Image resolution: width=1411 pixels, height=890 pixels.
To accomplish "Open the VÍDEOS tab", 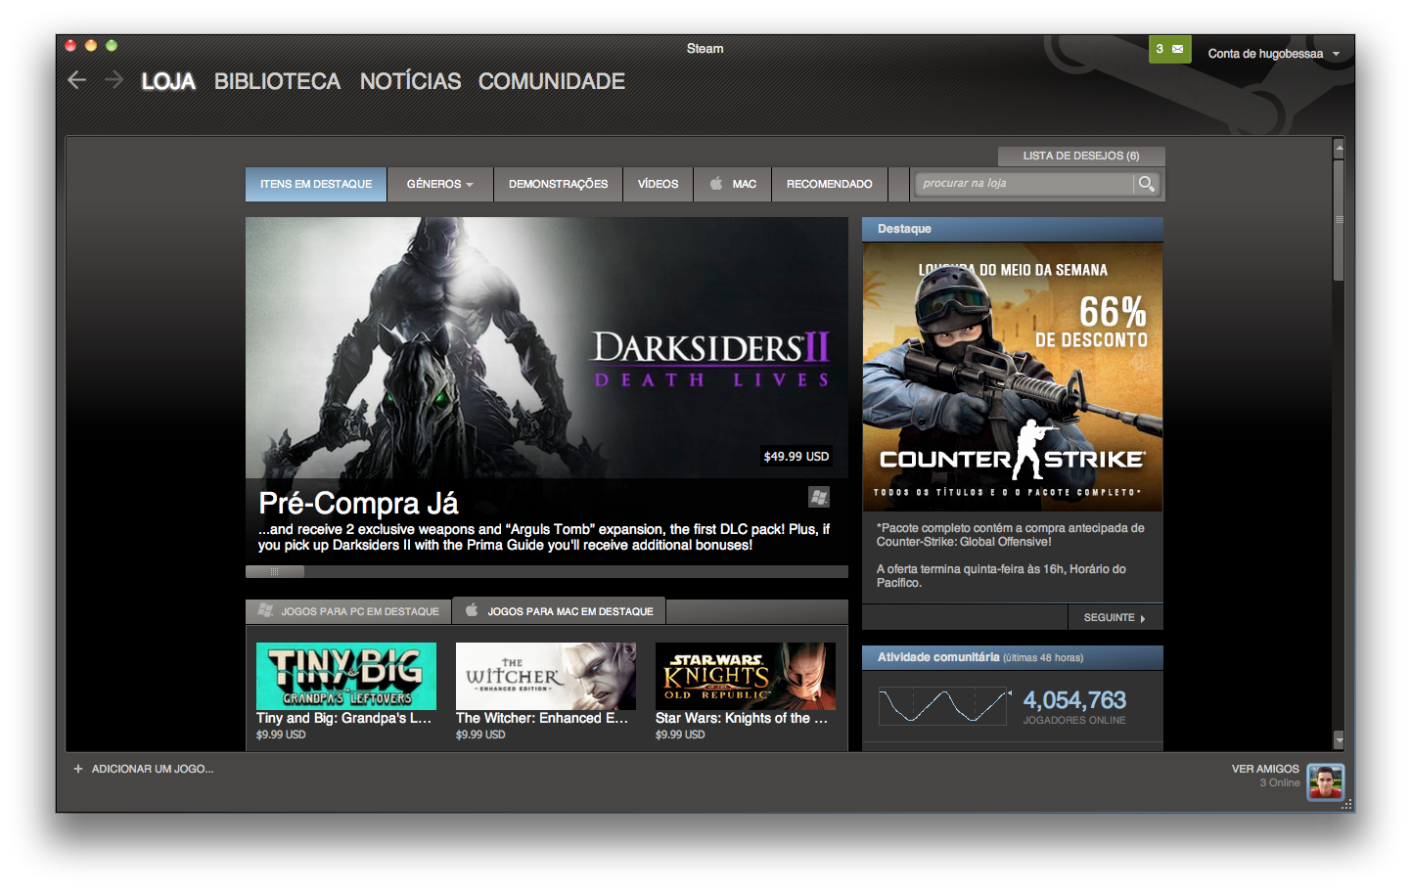I will 658,184.
